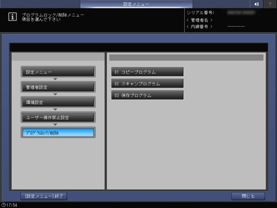Screen dimensions: 277x208
Task: Click the [設定メニュー]終了 button
Action: [44, 196]
